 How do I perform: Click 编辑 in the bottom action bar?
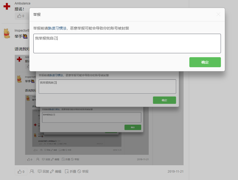[56, 172]
